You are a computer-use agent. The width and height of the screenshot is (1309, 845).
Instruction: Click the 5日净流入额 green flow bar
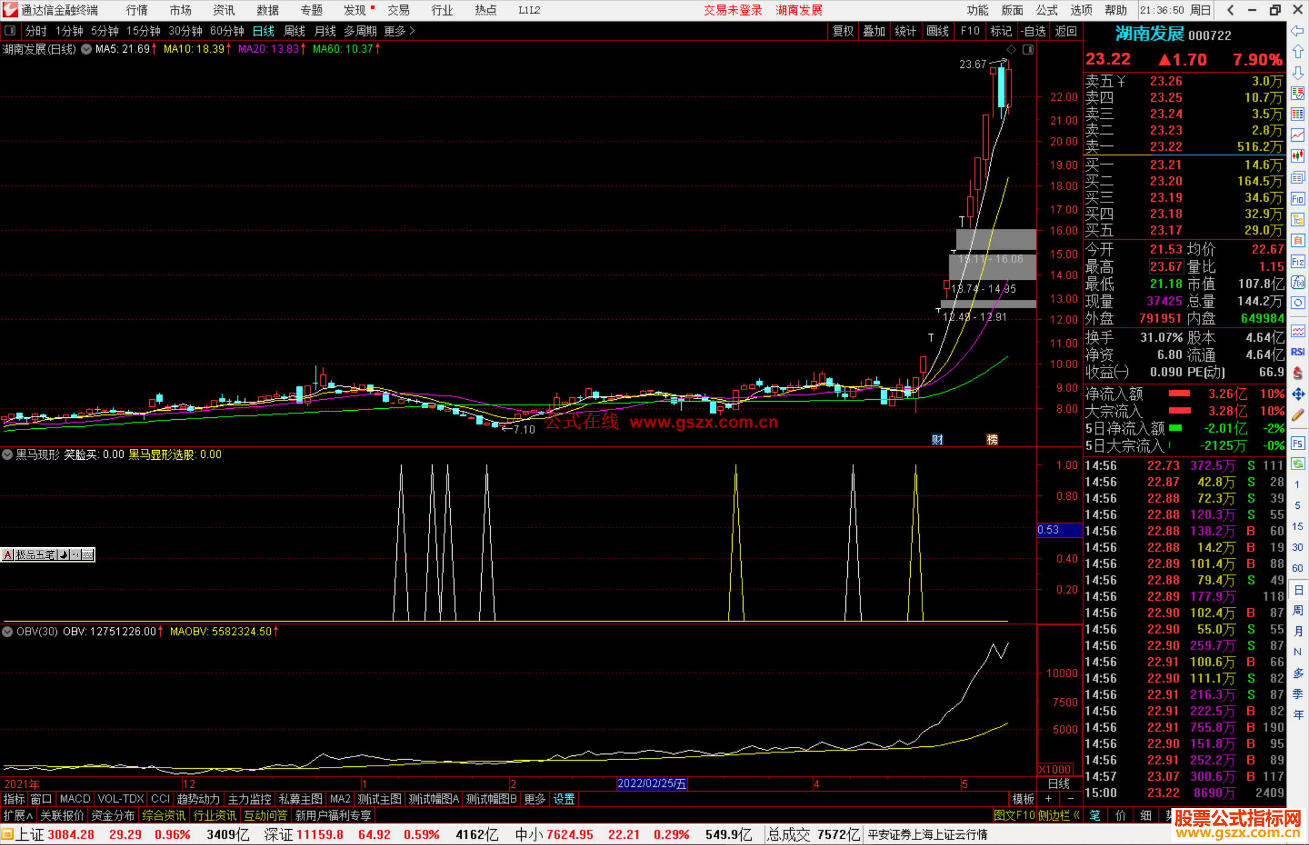click(1175, 428)
